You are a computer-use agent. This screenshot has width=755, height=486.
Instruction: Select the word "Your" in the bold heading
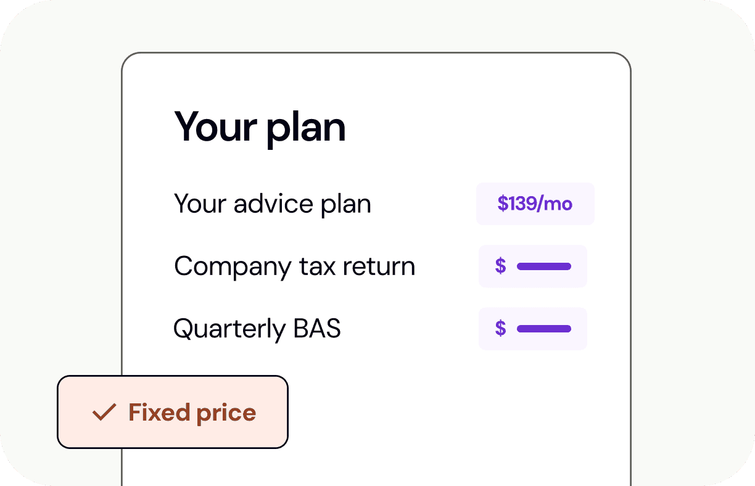point(215,127)
